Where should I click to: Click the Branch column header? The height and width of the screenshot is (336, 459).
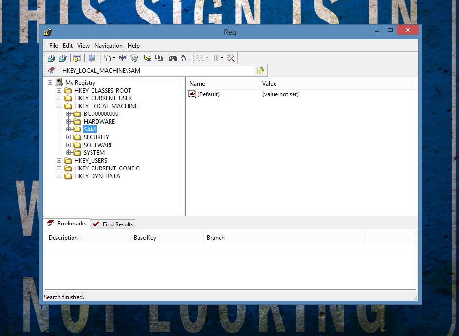pos(284,238)
